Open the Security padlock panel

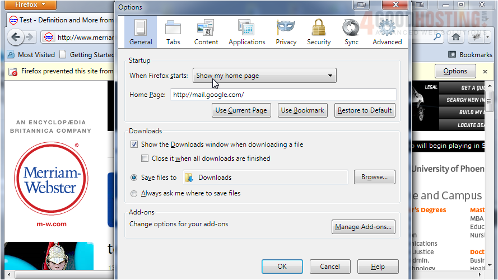(x=319, y=32)
